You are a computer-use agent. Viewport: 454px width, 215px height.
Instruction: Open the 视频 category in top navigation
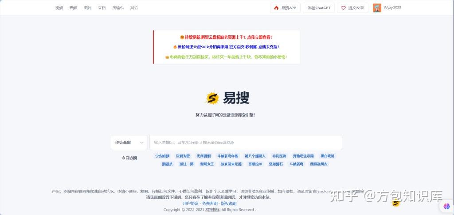[59, 8]
